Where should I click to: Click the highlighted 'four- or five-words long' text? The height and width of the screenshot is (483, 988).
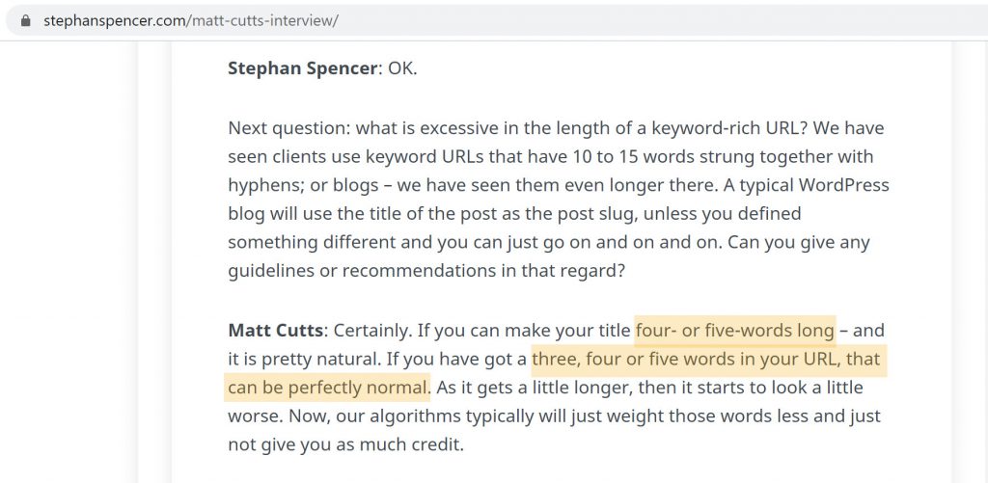734,330
